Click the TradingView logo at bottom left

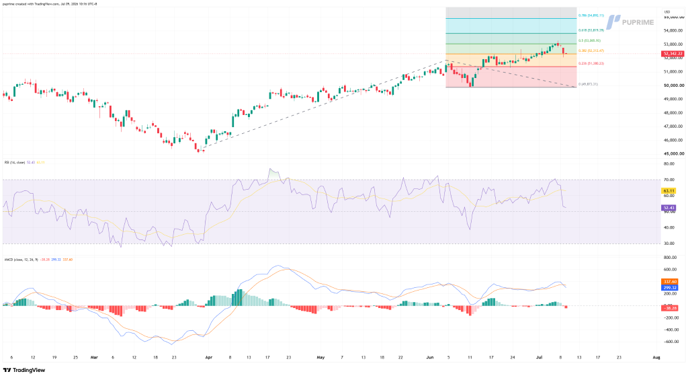24,370
